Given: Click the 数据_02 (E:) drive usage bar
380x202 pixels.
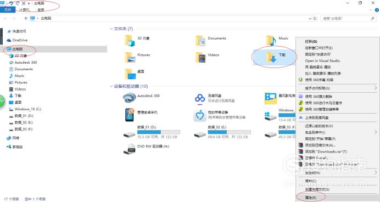Looking at the screenshot, I should (x=229, y=132).
